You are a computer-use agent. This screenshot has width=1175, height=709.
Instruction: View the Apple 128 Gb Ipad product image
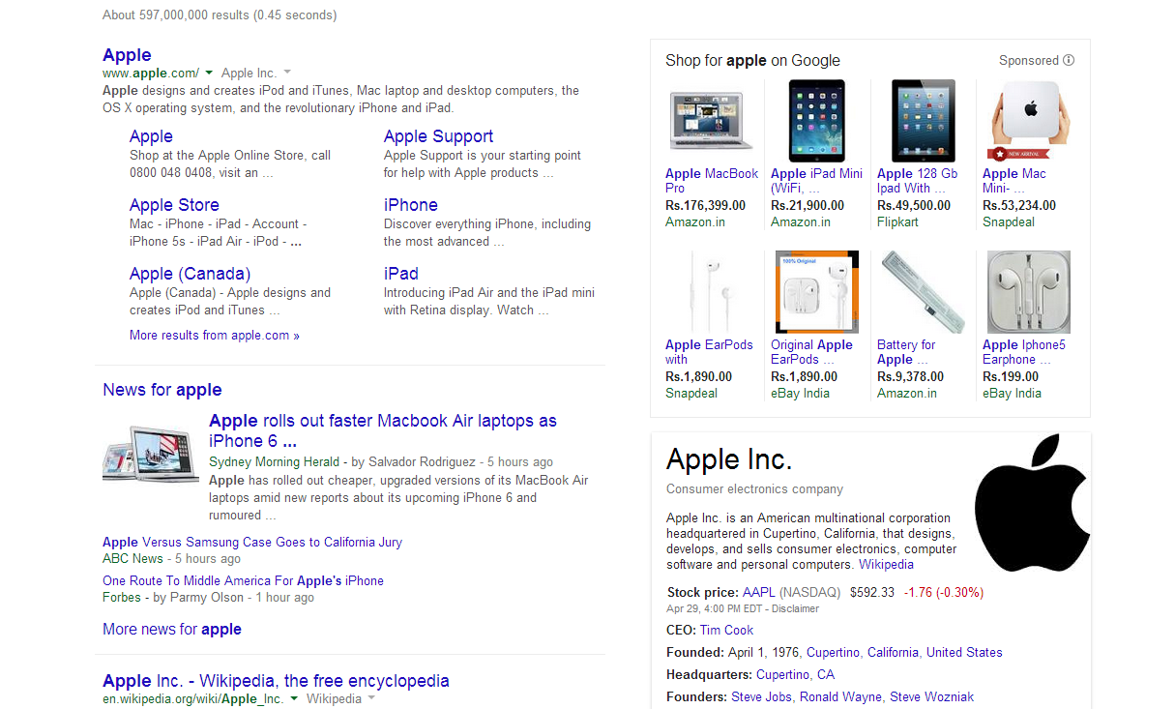click(x=923, y=121)
